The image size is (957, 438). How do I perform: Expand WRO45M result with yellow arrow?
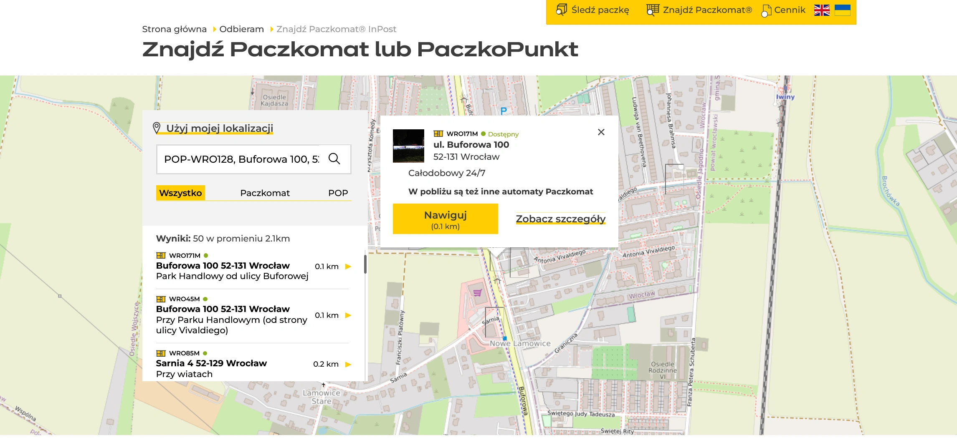[348, 315]
